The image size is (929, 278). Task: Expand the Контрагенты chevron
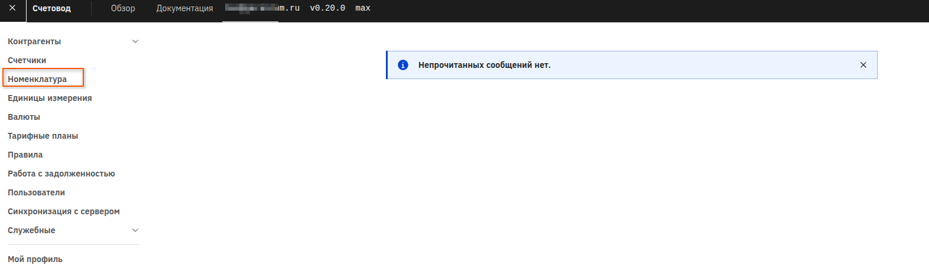click(x=135, y=41)
